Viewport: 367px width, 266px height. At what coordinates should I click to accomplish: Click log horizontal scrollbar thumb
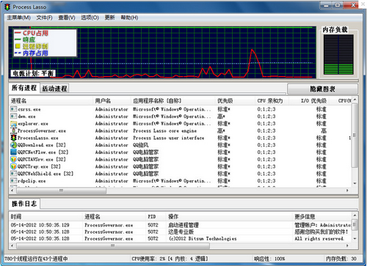pyautogui.click(x=113, y=245)
